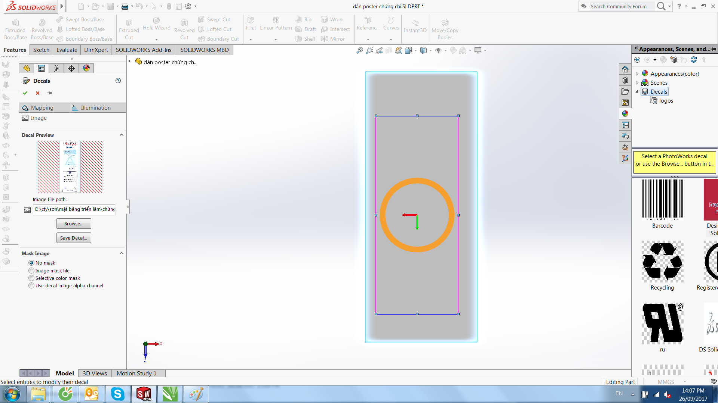The height and width of the screenshot is (403, 718).
Task: Open the ConfigurationManager tab icon
Action: click(x=56, y=68)
